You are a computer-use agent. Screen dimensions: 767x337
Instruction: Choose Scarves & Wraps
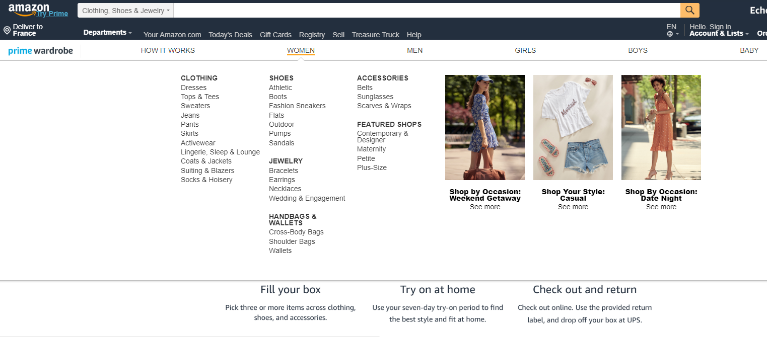[384, 106]
